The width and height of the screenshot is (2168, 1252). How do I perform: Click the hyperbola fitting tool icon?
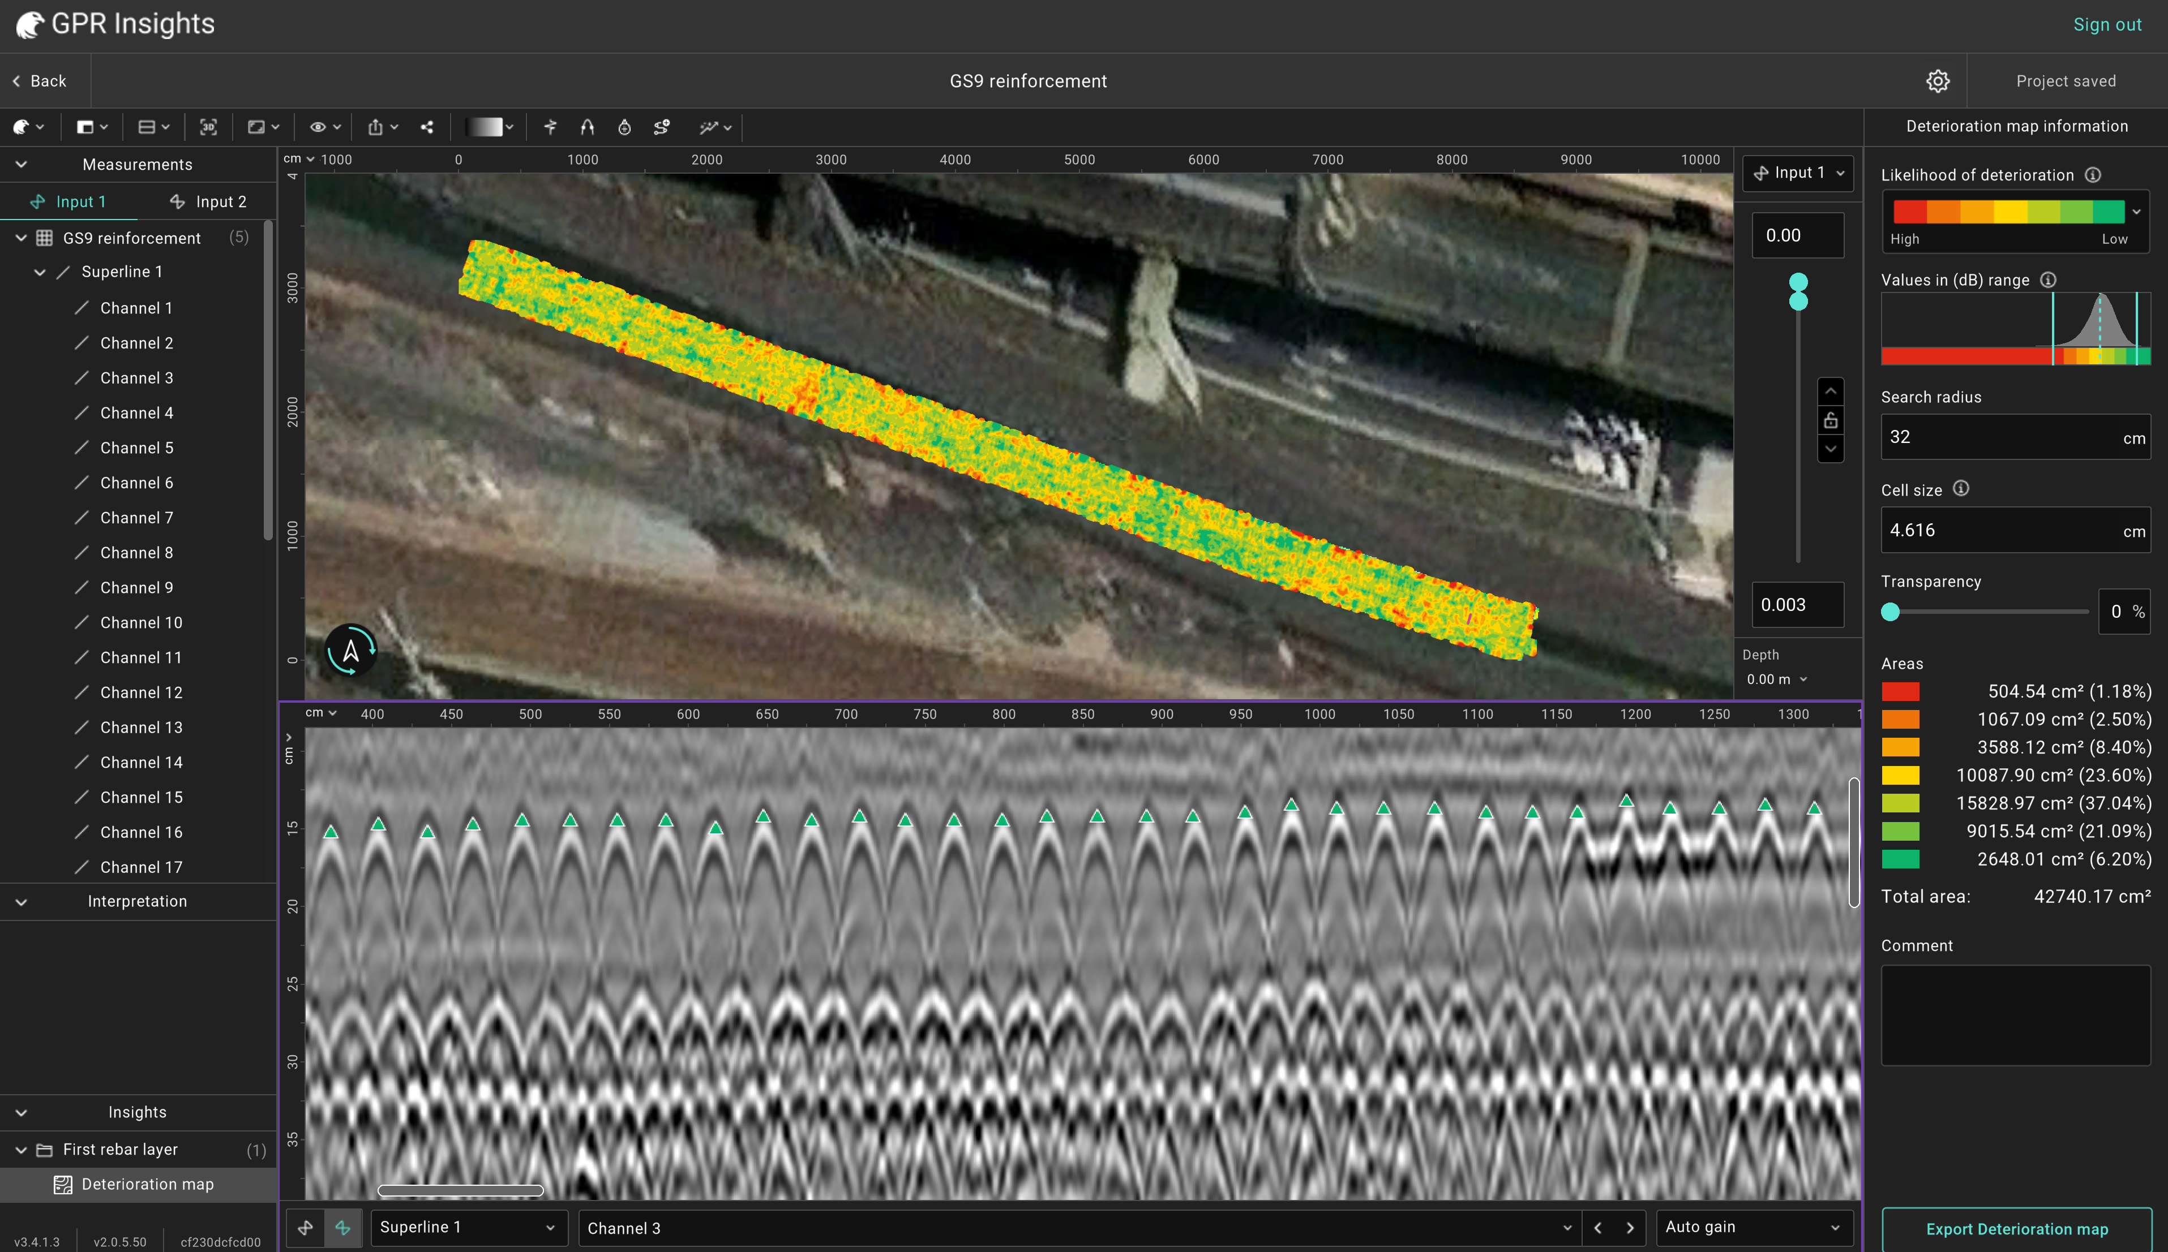(x=588, y=127)
